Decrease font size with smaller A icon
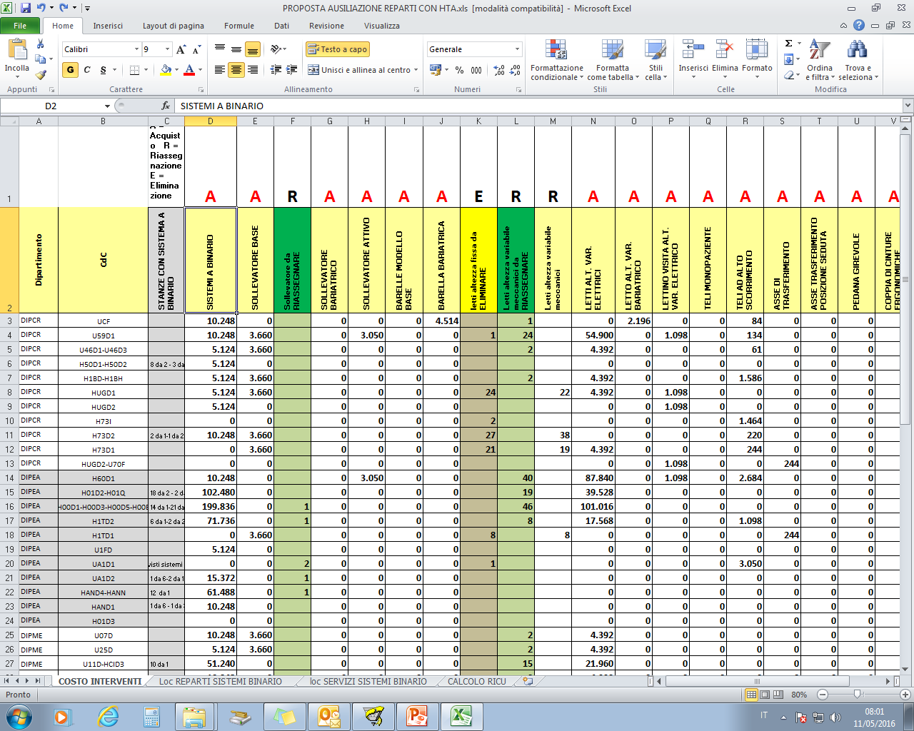This screenshot has height=731, width=914. pos(196,49)
